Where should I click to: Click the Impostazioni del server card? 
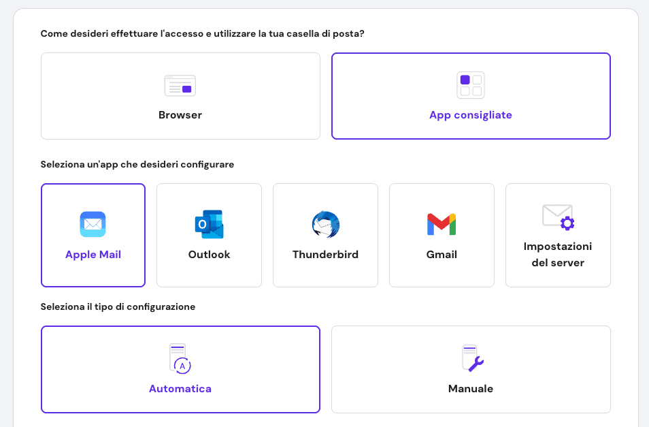(x=558, y=235)
